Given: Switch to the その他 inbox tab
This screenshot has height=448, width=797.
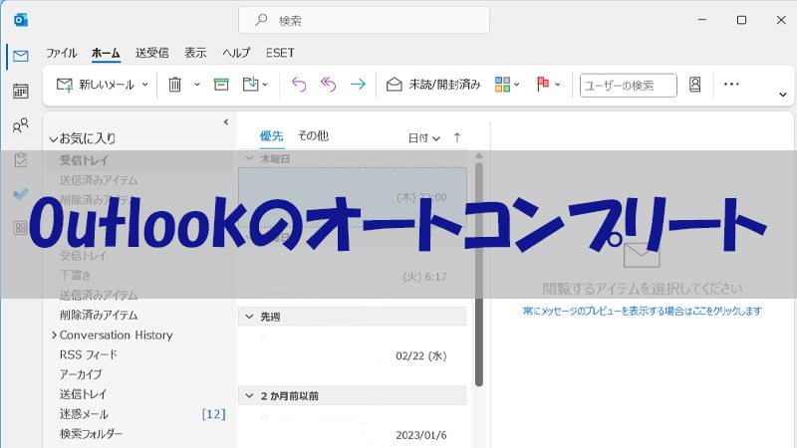Looking at the screenshot, I should (x=313, y=136).
